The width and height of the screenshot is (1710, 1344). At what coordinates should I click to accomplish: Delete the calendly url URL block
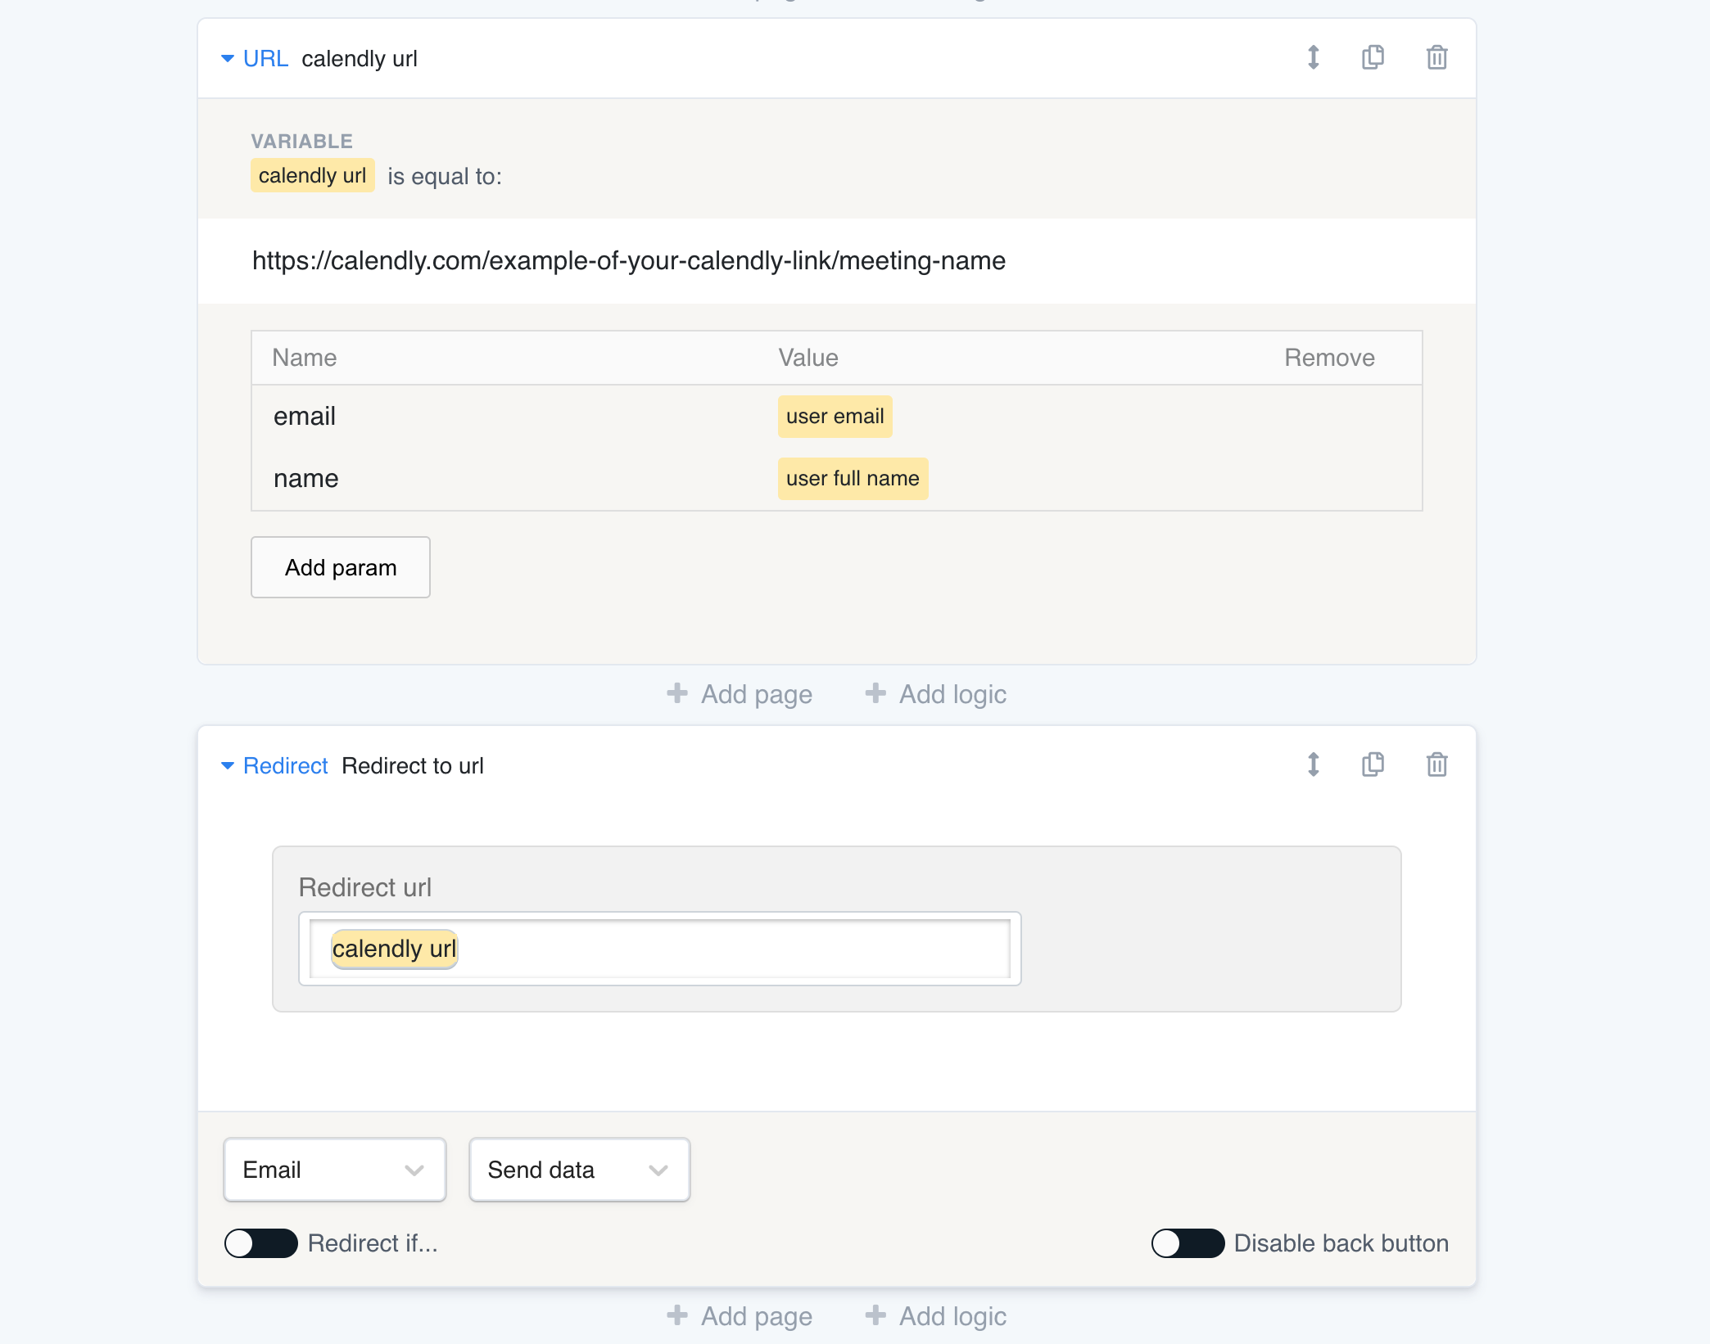tap(1436, 58)
